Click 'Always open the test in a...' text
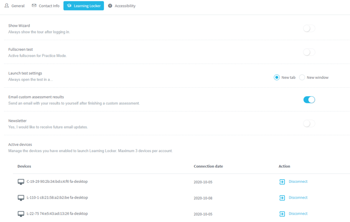The image size is (350, 222). click(31, 79)
